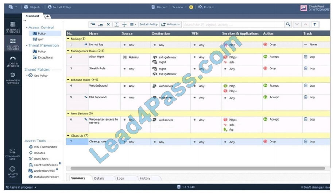Image resolution: width=333 pixels, height=193 pixels.
Task: Open Application Wiki
Action: click(42, 171)
